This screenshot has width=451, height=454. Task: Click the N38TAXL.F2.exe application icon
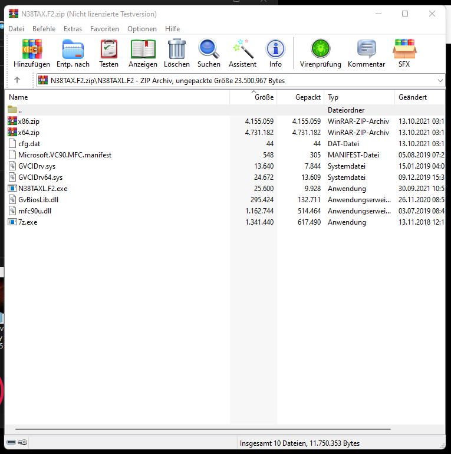pos(12,189)
